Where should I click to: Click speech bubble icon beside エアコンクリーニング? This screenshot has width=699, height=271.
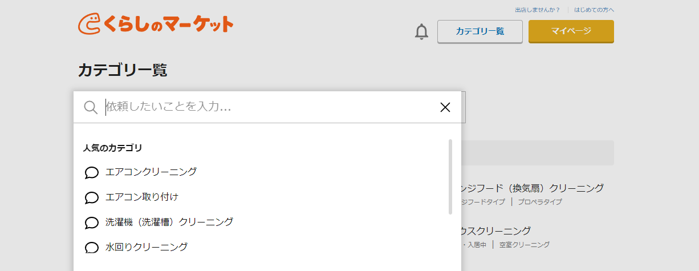pos(92,172)
